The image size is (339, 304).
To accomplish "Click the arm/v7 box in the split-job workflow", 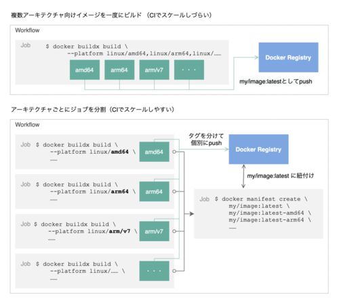I will [154, 231].
